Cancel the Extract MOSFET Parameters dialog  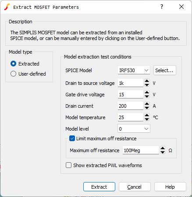(135, 187)
